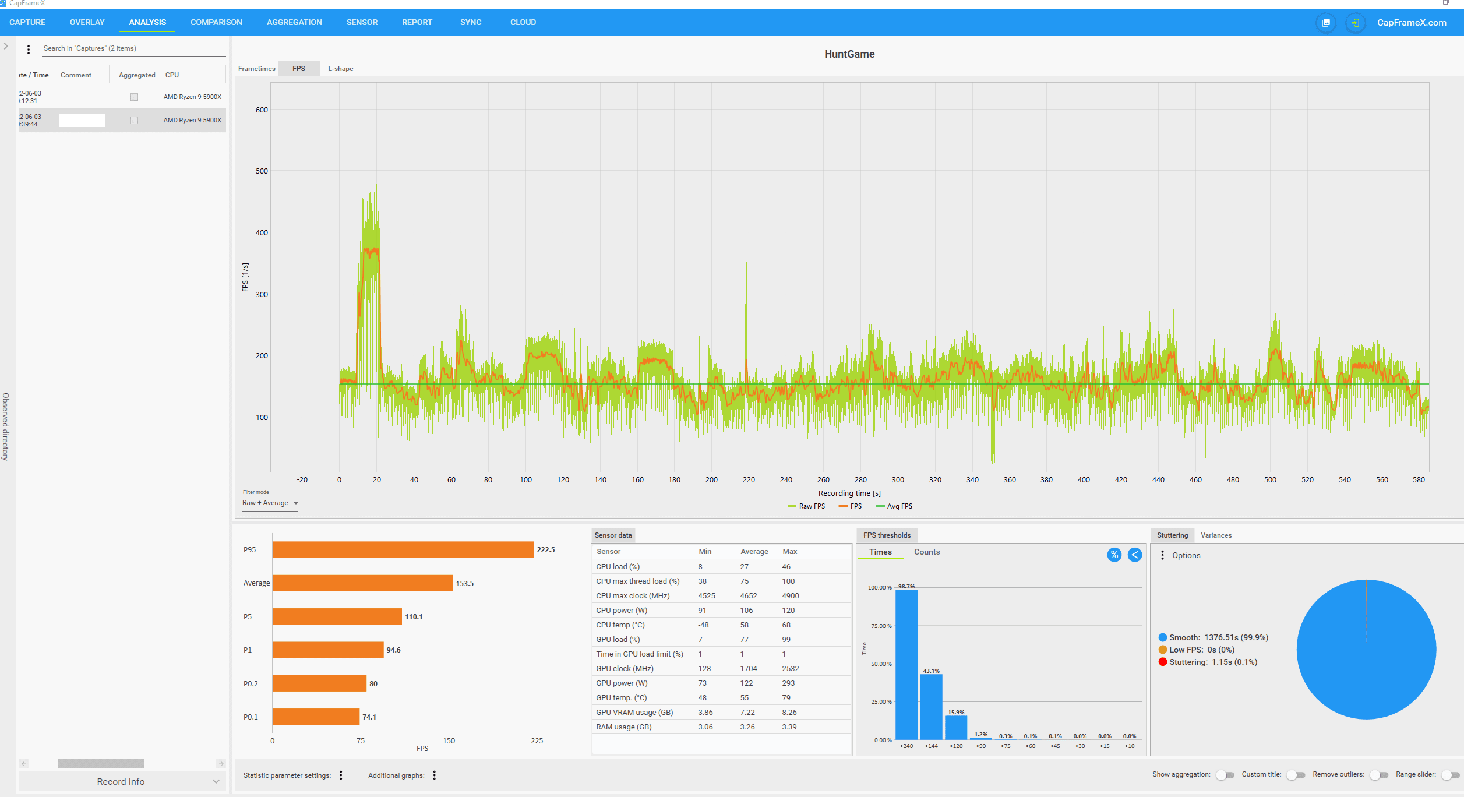Sort captures by the Aggregated column
This screenshot has height=797, width=1464.
pos(137,75)
